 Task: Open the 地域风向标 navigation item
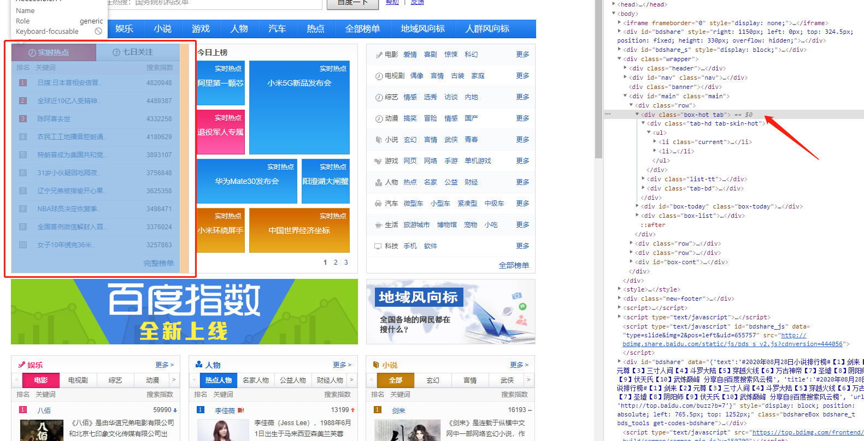[422, 29]
